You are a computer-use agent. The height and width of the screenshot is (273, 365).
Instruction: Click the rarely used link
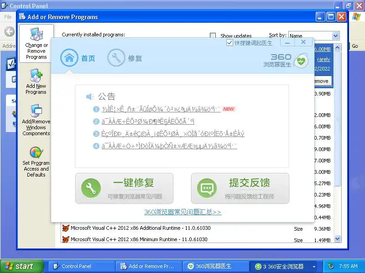click(323, 60)
